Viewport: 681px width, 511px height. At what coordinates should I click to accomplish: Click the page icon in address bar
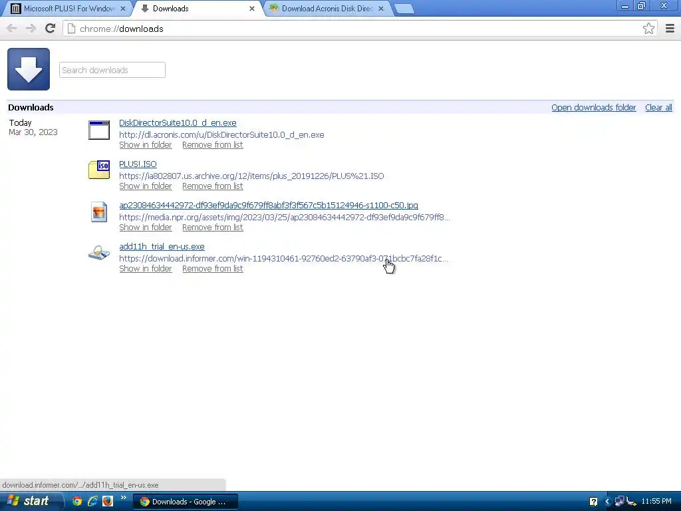click(72, 29)
